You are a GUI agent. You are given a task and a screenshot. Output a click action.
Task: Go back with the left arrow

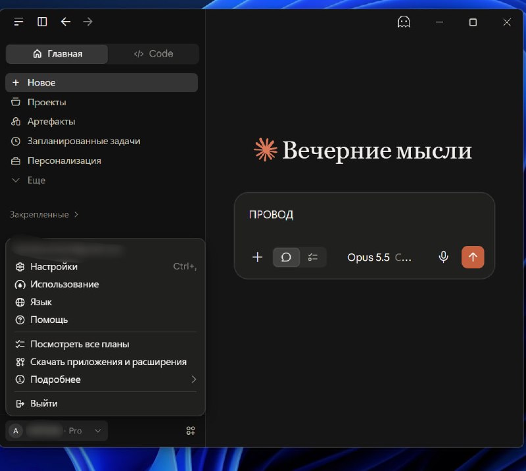coord(65,22)
